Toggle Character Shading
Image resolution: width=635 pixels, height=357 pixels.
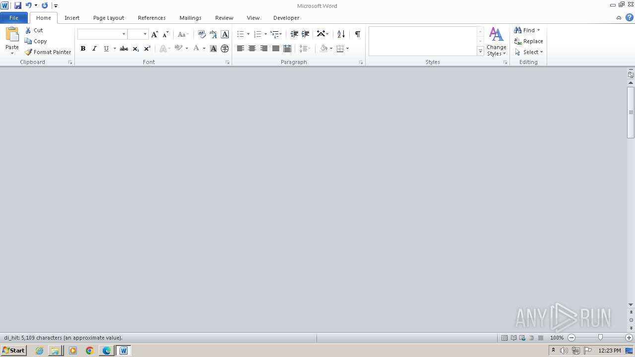click(x=213, y=49)
